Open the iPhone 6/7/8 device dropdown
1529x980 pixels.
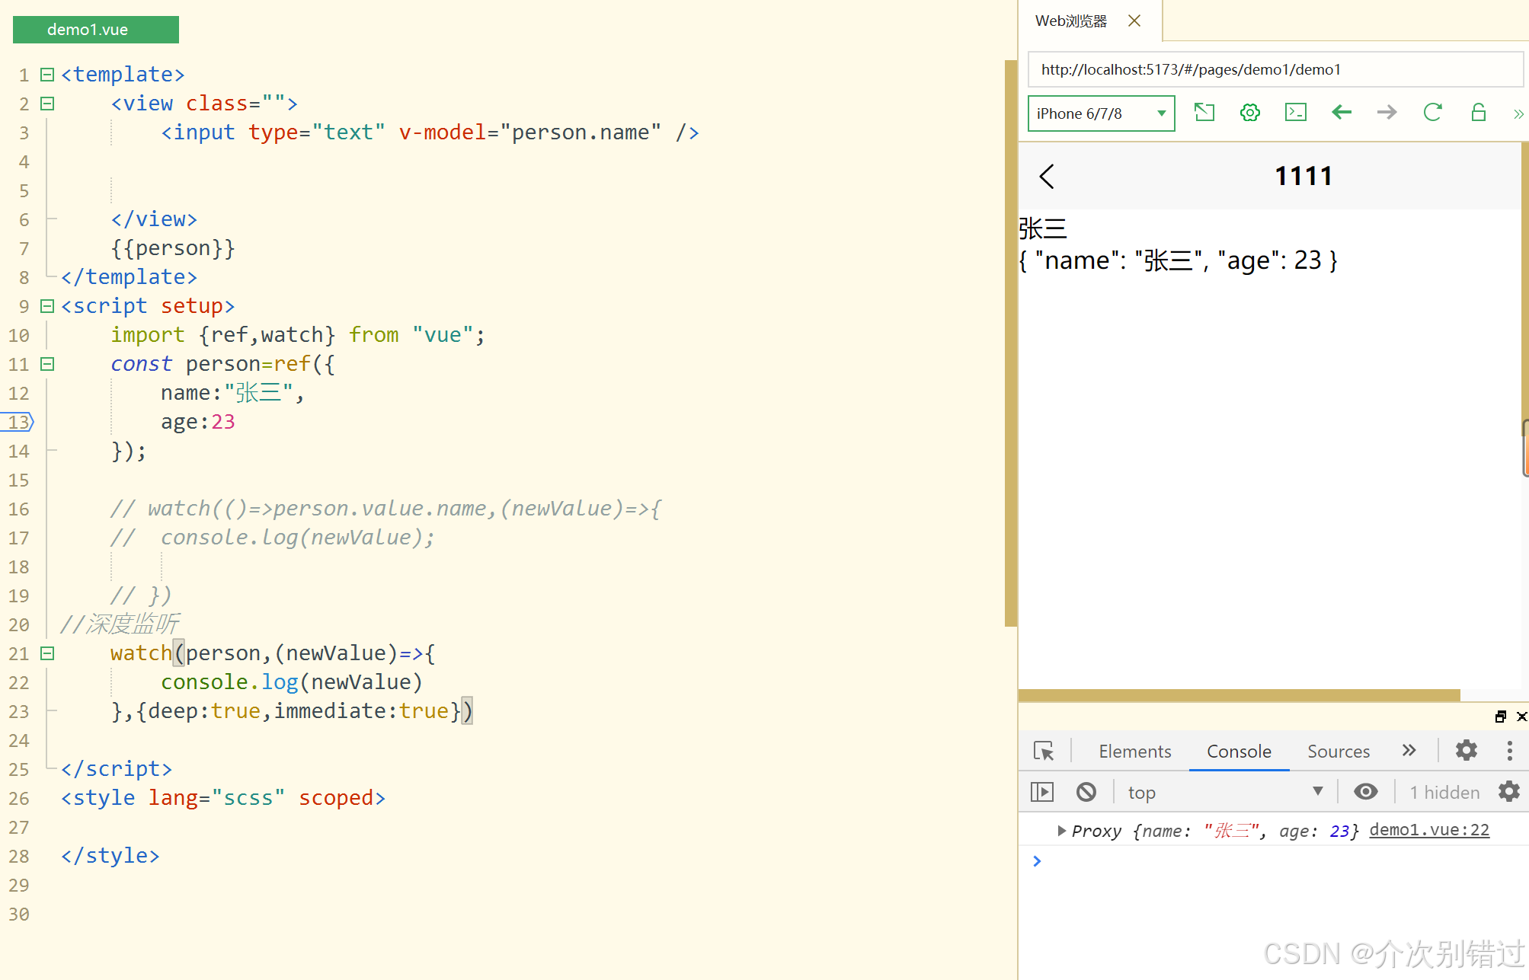[x=1101, y=113]
